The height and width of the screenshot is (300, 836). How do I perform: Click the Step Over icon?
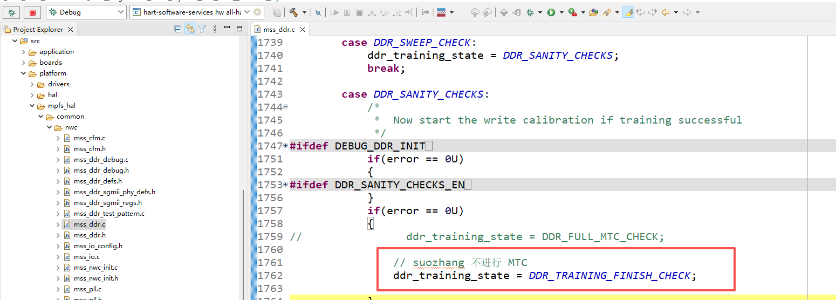click(x=384, y=12)
